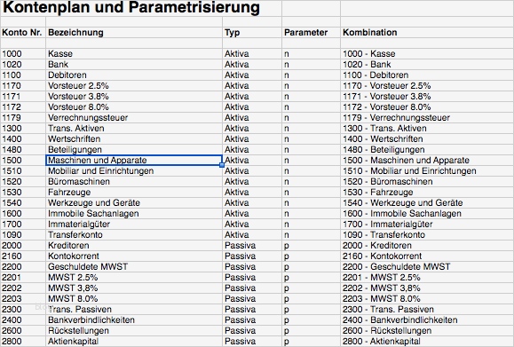Select the 'Kreditoren' description cell
Viewport: 514px width, 347px height.
point(134,246)
